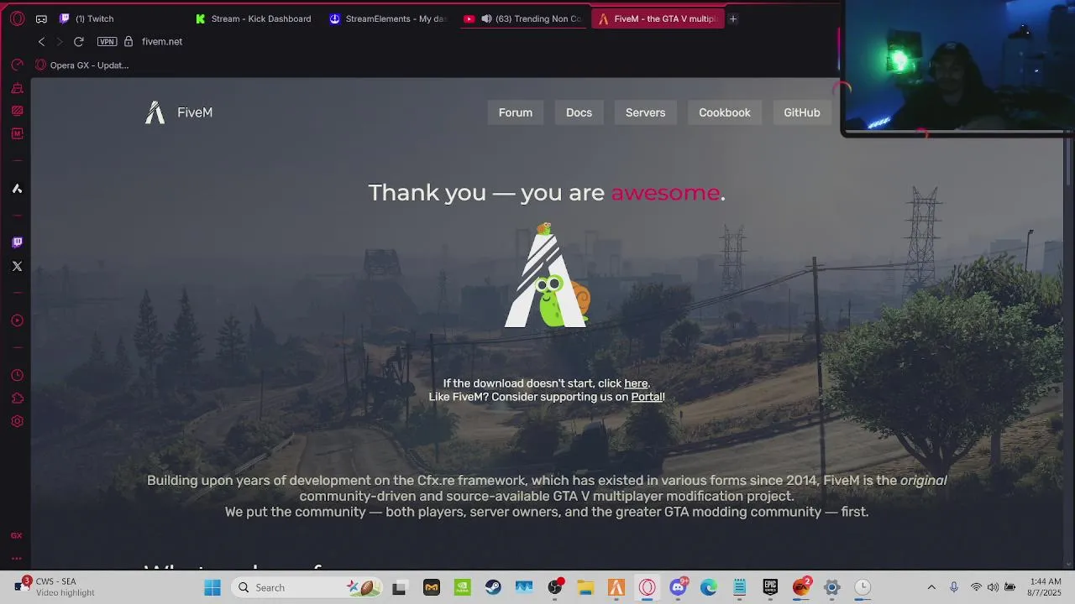Open NVIDIA app in taskbar
Image resolution: width=1075 pixels, height=604 pixels.
pos(462,587)
